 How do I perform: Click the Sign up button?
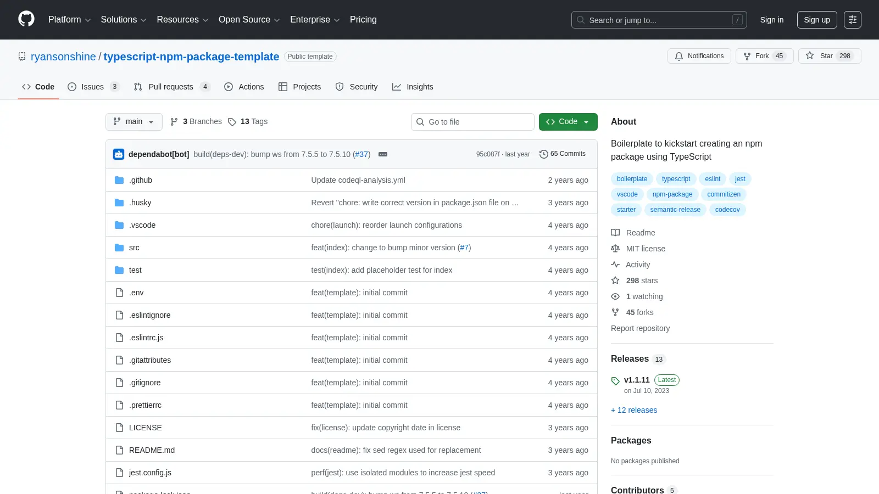tap(817, 20)
